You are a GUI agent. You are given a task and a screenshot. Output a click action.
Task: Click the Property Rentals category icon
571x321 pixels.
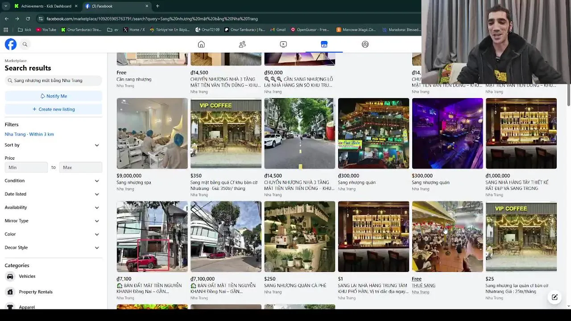[x=10, y=292]
